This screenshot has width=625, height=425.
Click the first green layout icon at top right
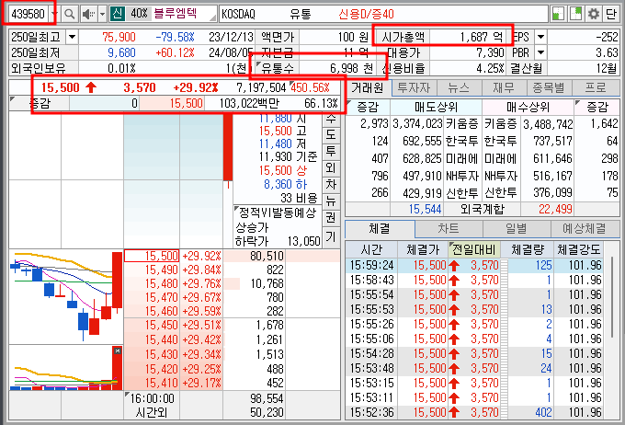point(558,15)
